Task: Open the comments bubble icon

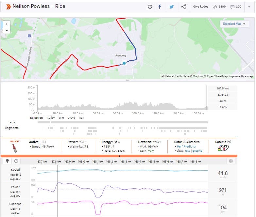Action: (232, 7)
